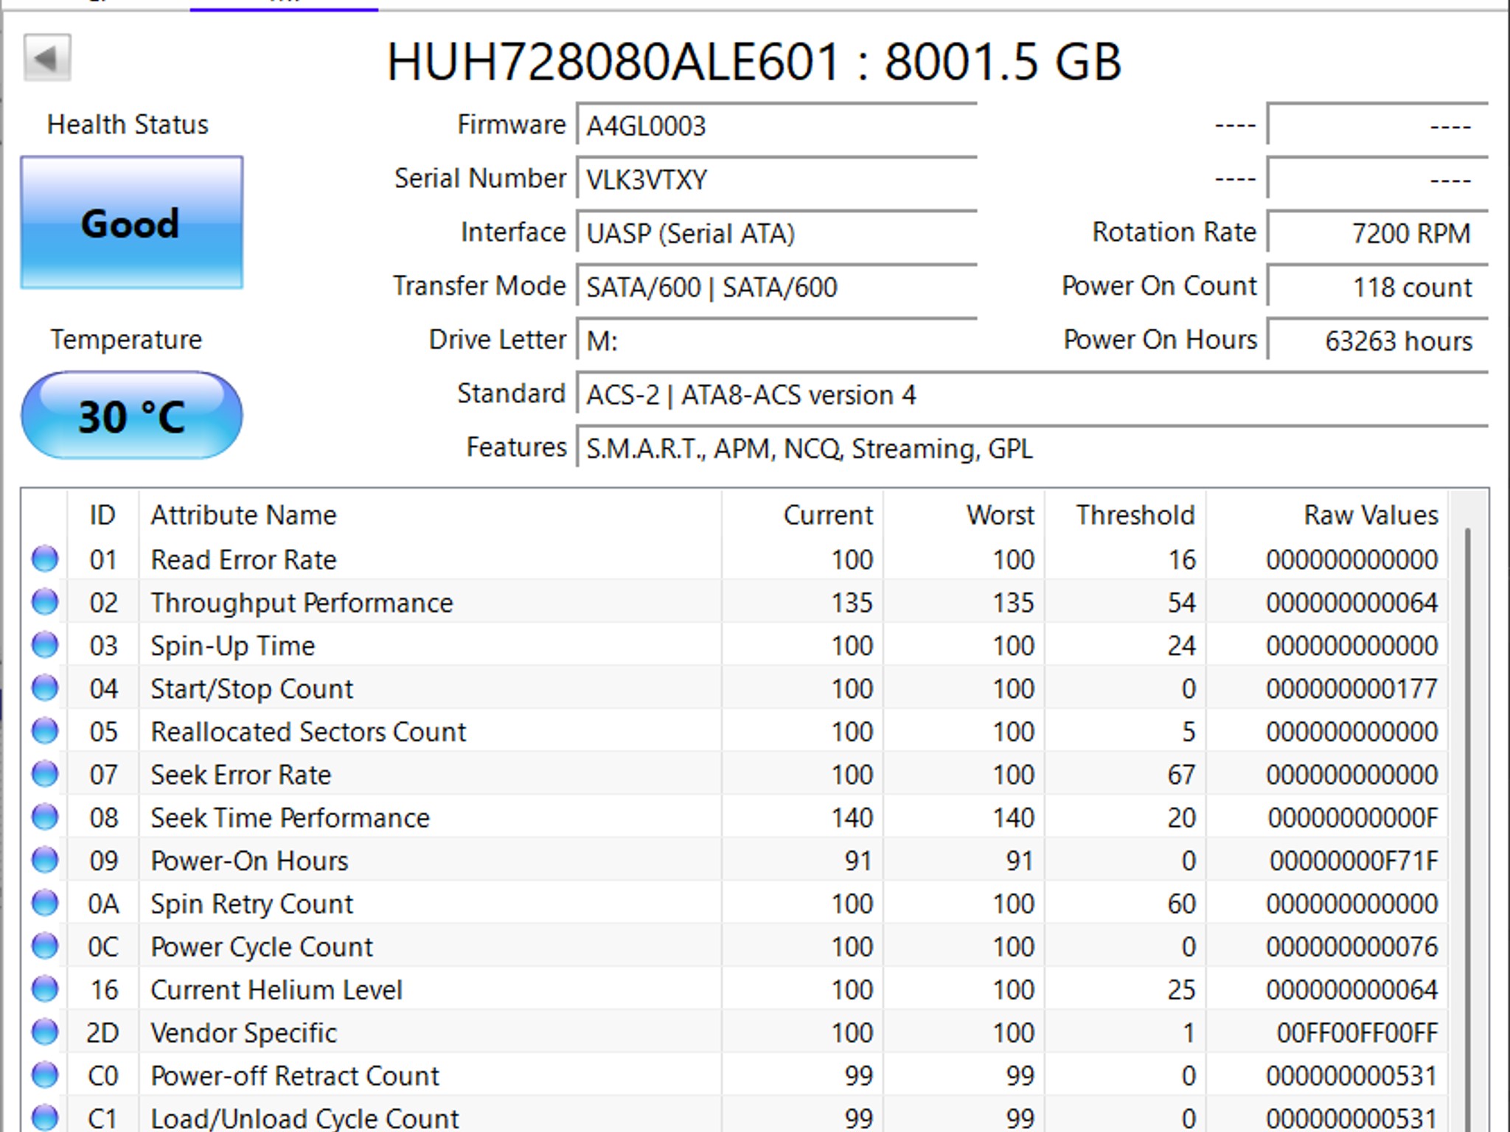Click the Current column header
Image resolution: width=1510 pixels, height=1132 pixels.
tap(802, 515)
